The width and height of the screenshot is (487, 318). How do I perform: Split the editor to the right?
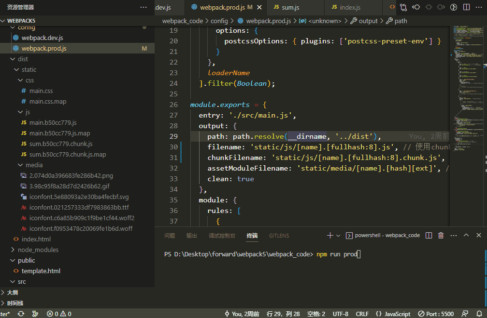[466, 7]
